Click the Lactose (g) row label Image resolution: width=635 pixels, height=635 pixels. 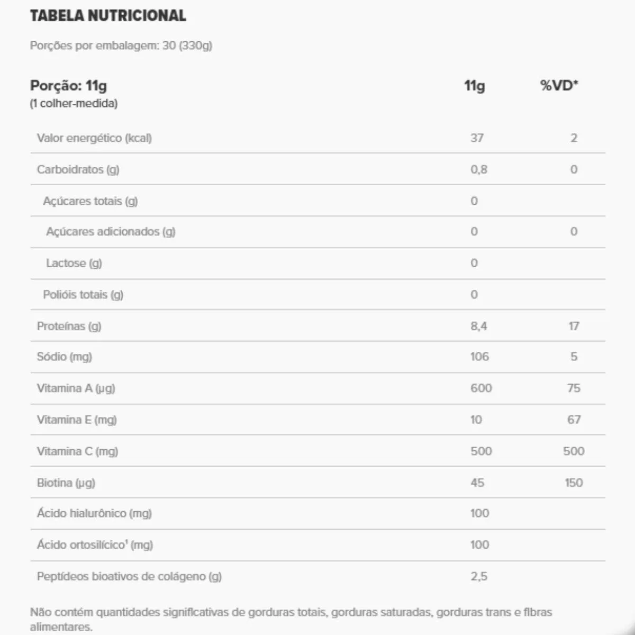[x=74, y=263]
